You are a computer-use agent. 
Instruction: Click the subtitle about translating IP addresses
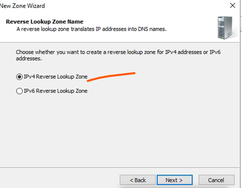click(x=91, y=29)
